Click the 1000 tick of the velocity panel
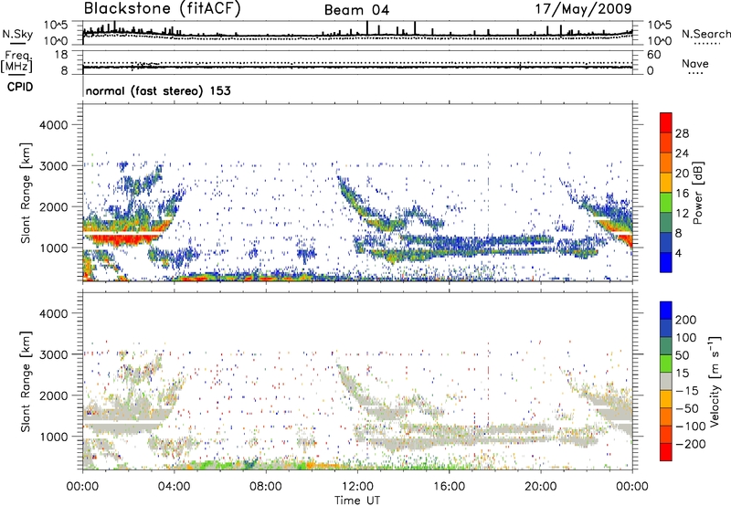 tap(53, 437)
